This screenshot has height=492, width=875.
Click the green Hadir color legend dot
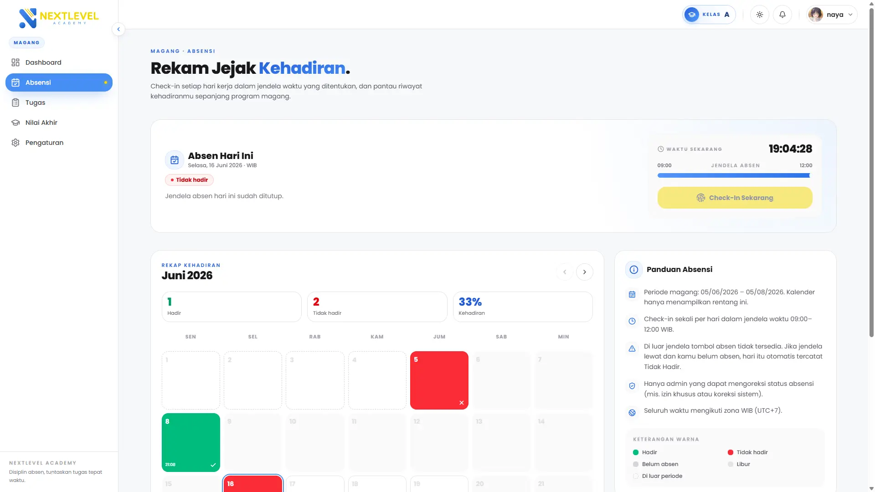636,452
